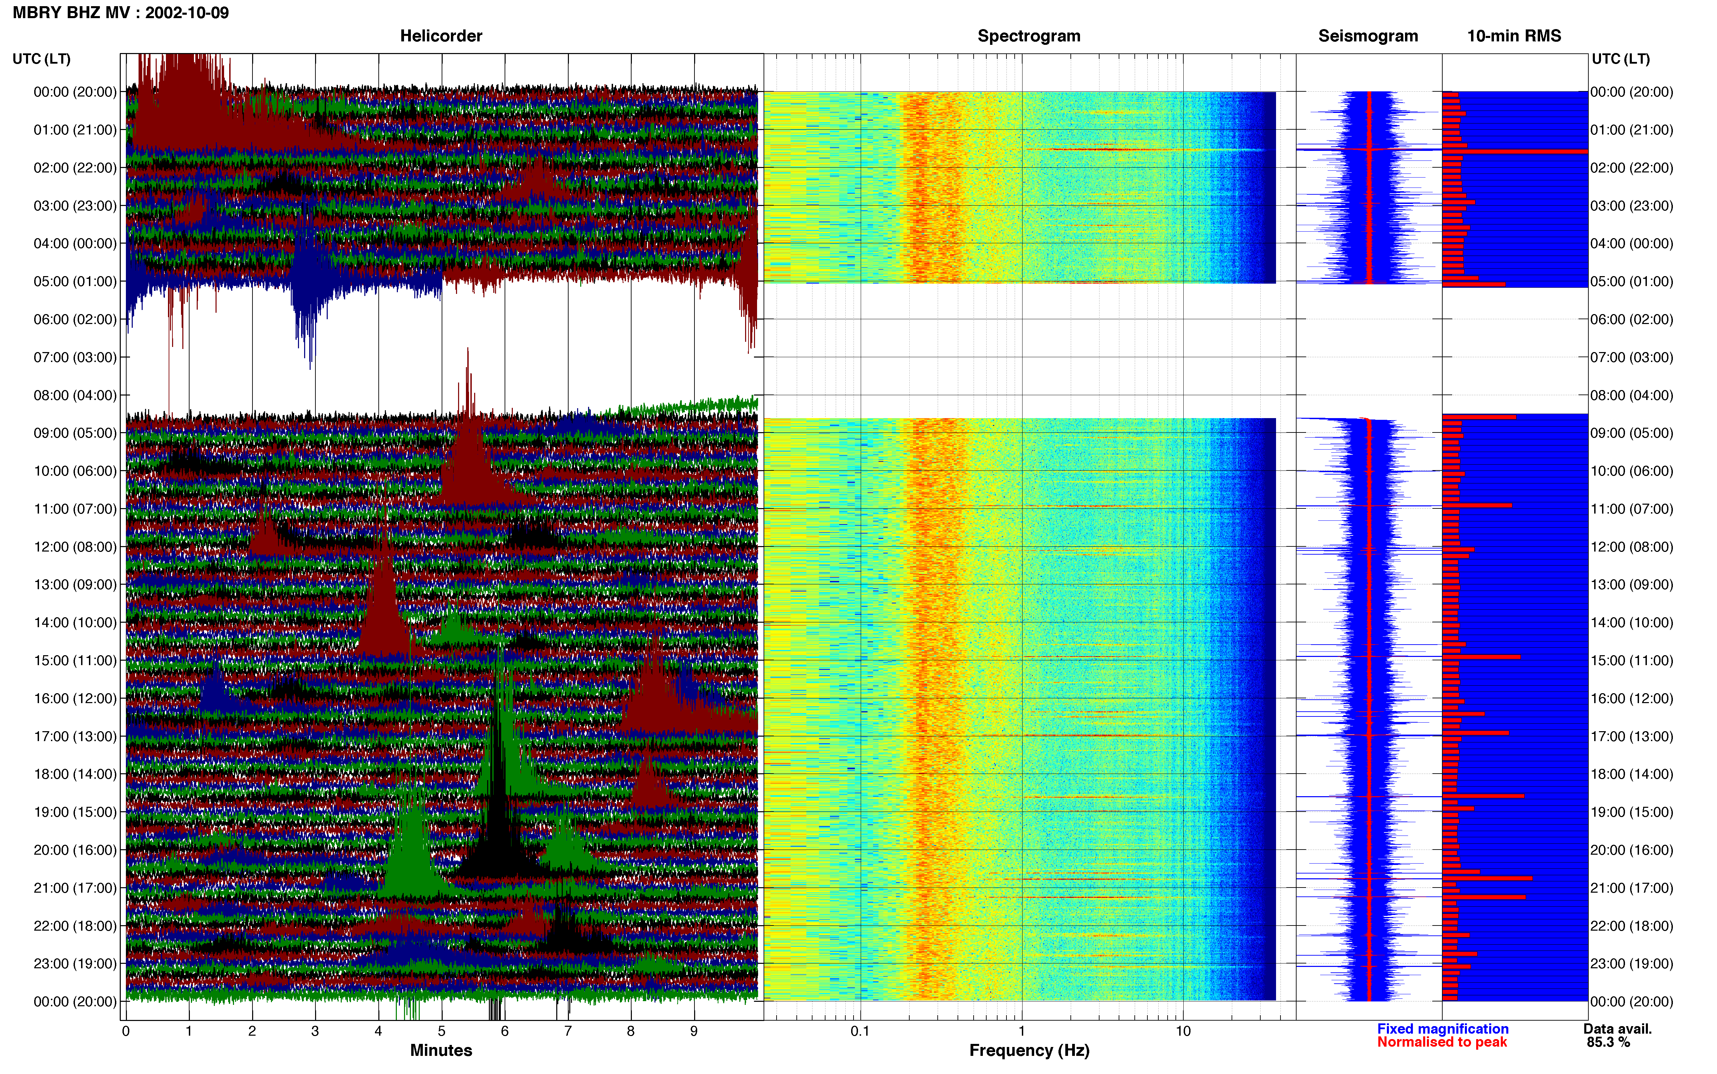Click the right 'UTC (LT)' axis label
The image size is (1717, 1074).
point(1621,59)
